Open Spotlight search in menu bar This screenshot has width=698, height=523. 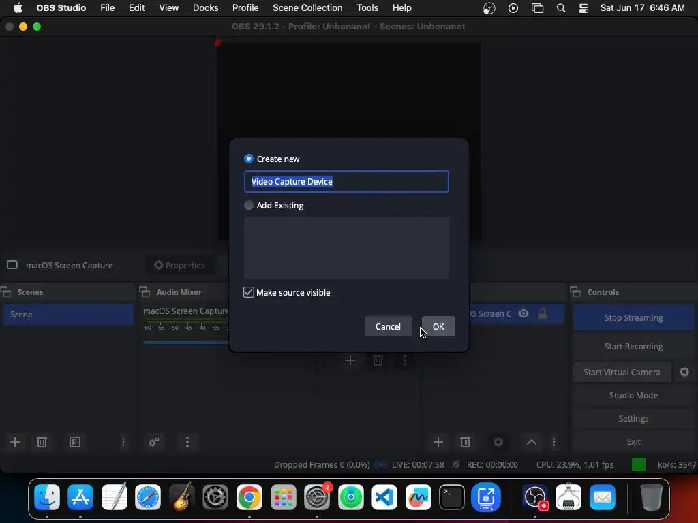(561, 8)
